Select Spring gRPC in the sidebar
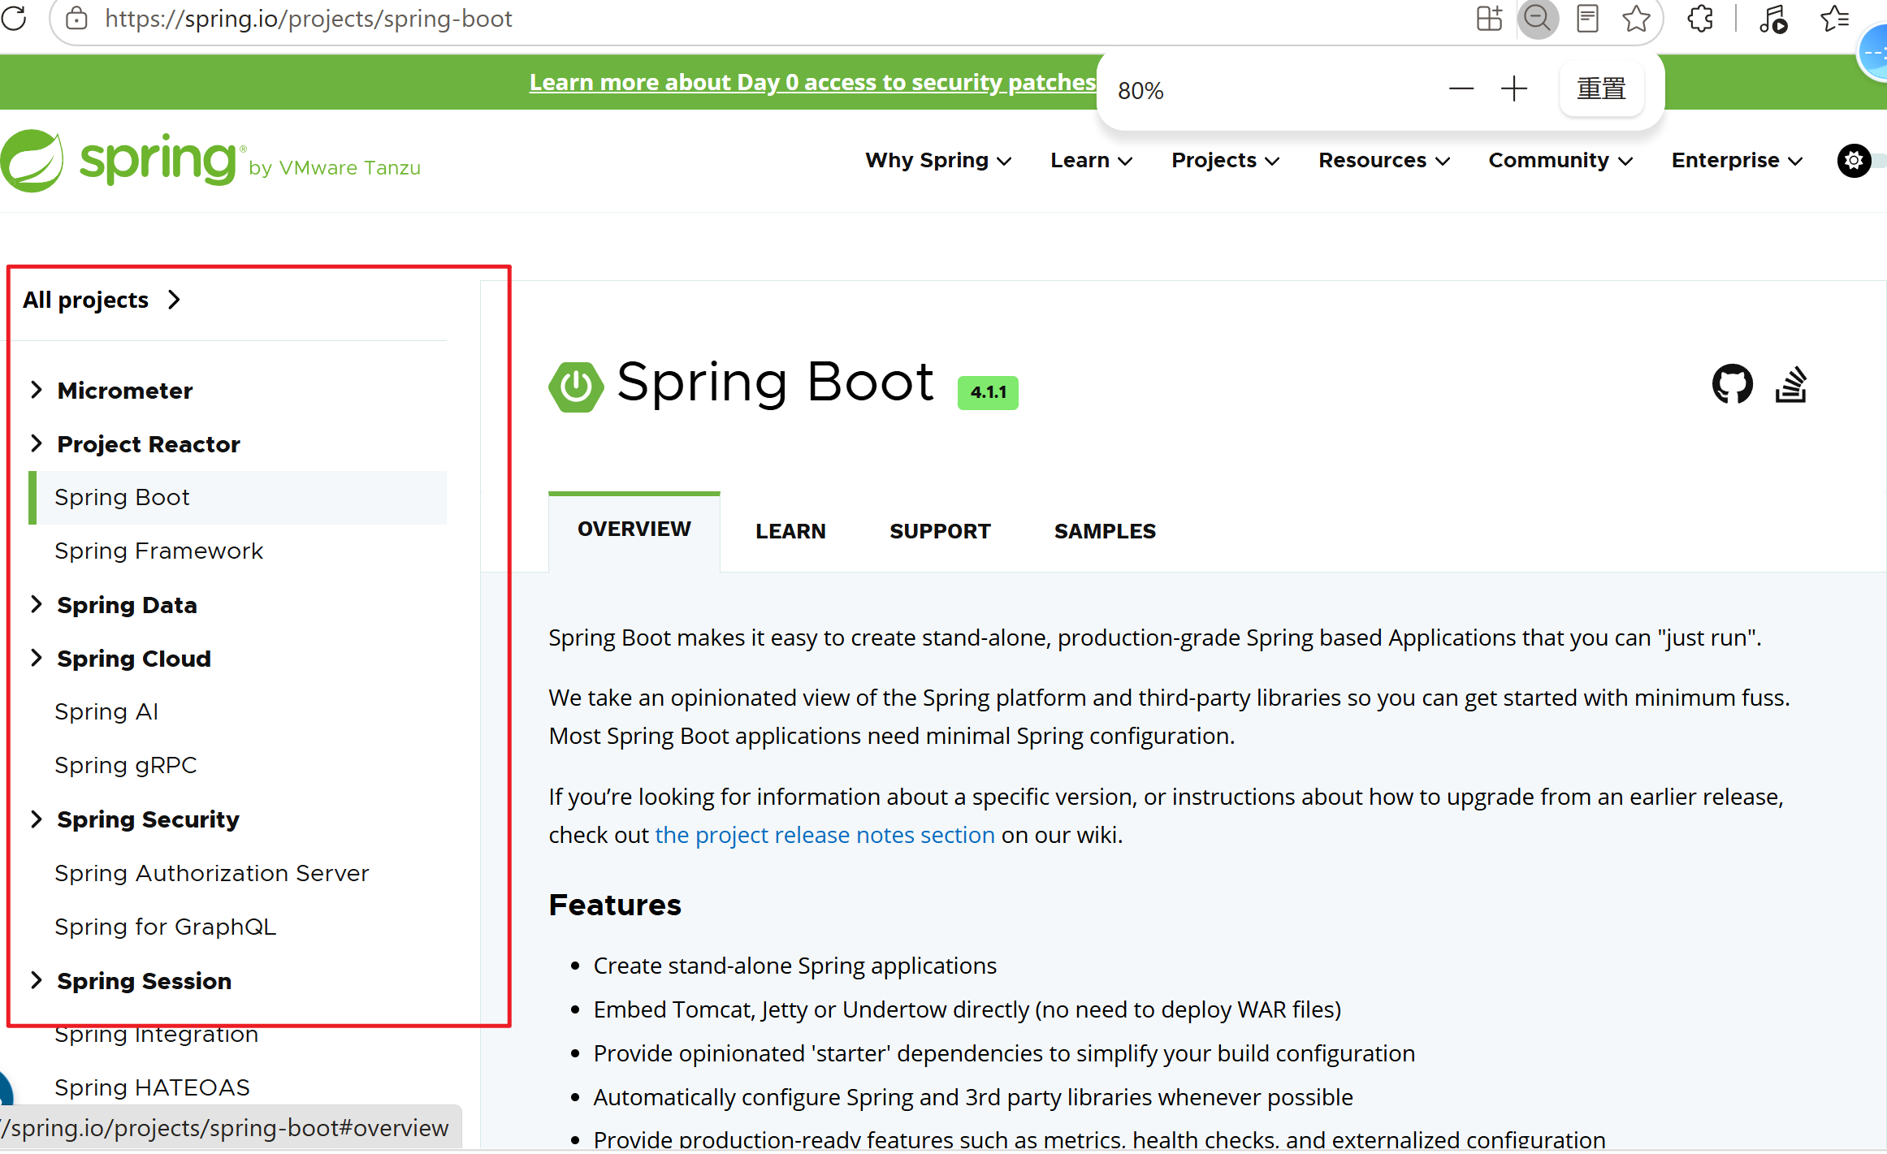The width and height of the screenshot is (1887, 1154). click(126, 766)
